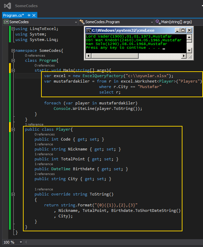
Task: Click cmd.exe horizontal scrollbar left arrow
Action: point(89,56)
